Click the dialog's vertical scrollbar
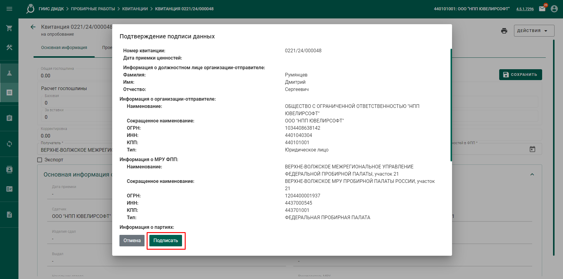 pyautogui.click(x=451, y=105)
